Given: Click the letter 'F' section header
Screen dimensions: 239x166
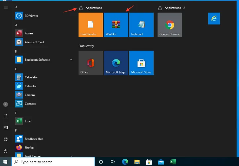Looking at the screenshot, I should pos(16,130).
